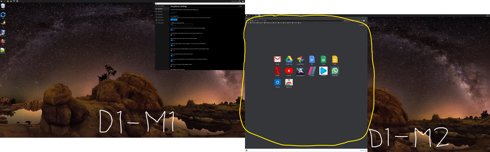Select File Explorer in PowerToys sidebar
The image size is (490, 152).
point(162,11)
